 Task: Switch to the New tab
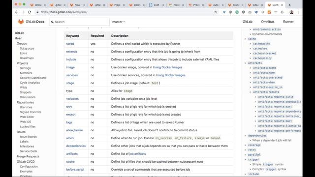tap(77, 5)
